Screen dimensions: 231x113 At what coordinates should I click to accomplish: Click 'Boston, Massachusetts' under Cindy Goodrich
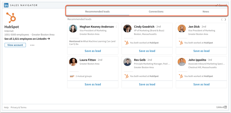click(145, 34)
